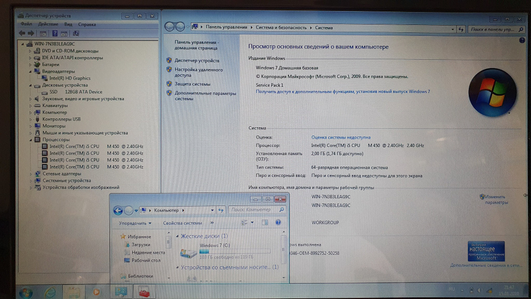
Task: Open Справка menu in Device Manager
Action: click(87, 24)
